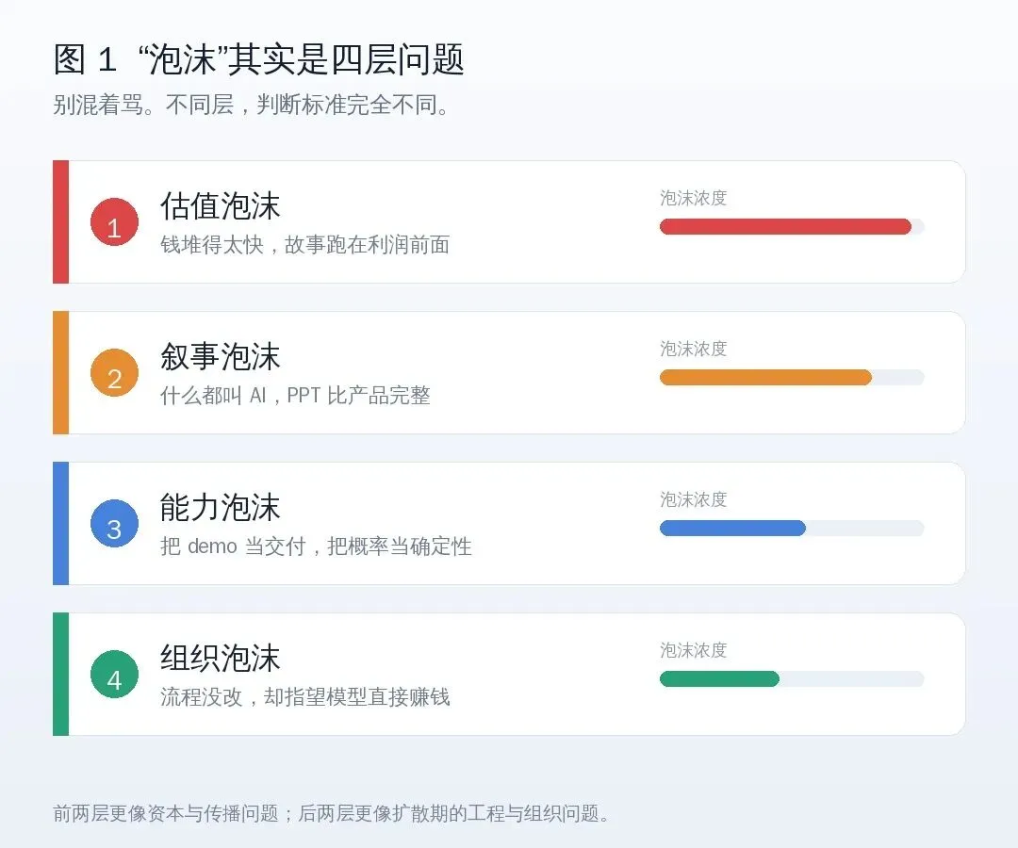This screenshot has height=848, width=1018.
Task: Select the red accent stripe of card 1
Action: point(61,222)
